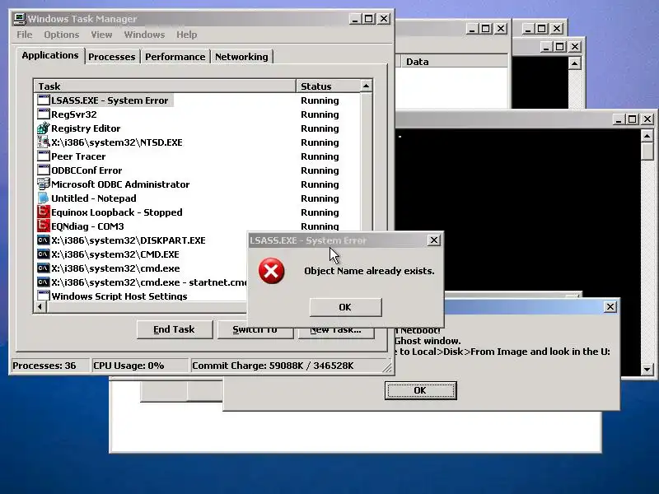This screenshot has height=494, width=659.
Task: Click the red error icon in LSASS dialog
Action: coord(272,271)
